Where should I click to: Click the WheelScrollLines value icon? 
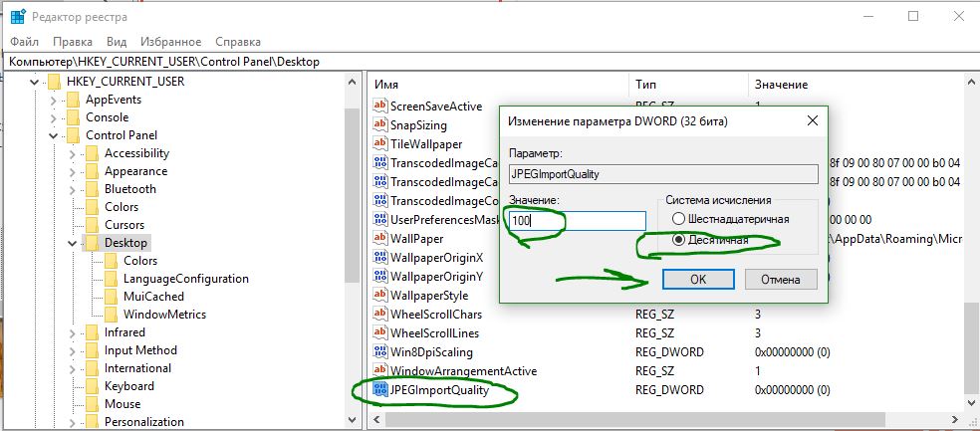380,332
